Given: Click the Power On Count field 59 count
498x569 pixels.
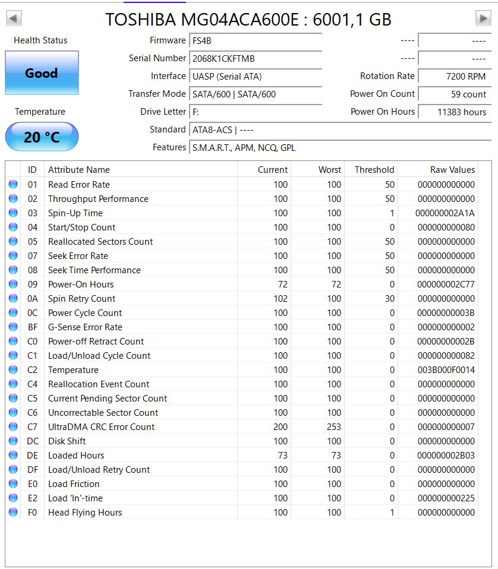Looking at the screenshot, I should coord(455,94).
